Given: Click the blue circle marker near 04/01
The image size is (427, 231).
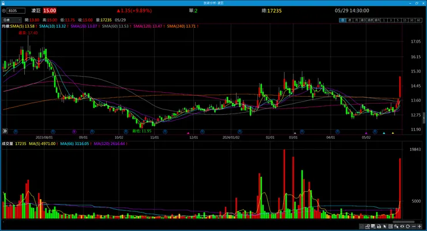Looking at the screenshot, I should [338, 132].
